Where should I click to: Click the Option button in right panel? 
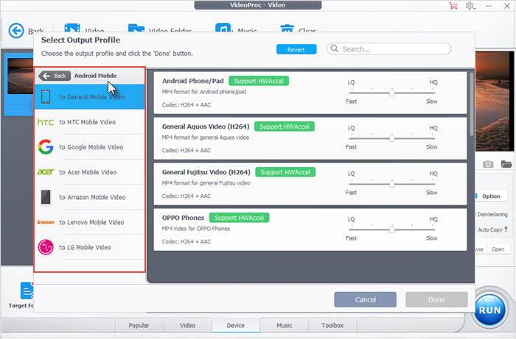point(492,196)
